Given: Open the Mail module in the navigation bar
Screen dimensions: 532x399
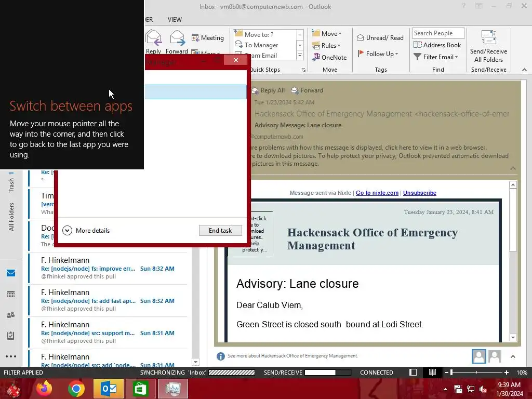Looking at the screenshot, I should pyautogui.click(x=11, y=273).
